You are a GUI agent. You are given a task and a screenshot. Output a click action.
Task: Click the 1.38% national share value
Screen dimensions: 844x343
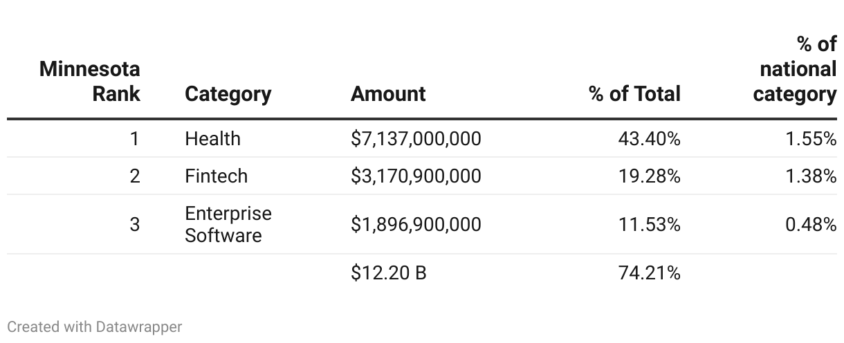810,176
